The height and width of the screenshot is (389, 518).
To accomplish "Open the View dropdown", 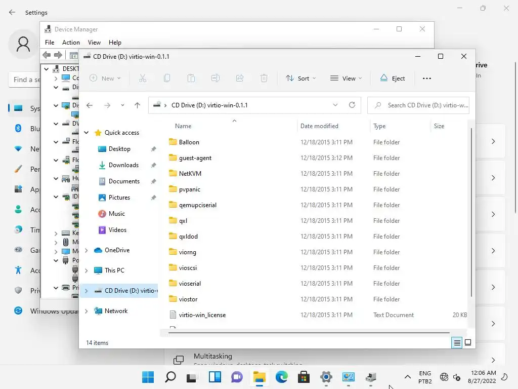I will (346, 79).
